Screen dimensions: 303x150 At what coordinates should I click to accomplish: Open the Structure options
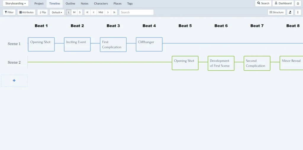click(x=276, y=12)
